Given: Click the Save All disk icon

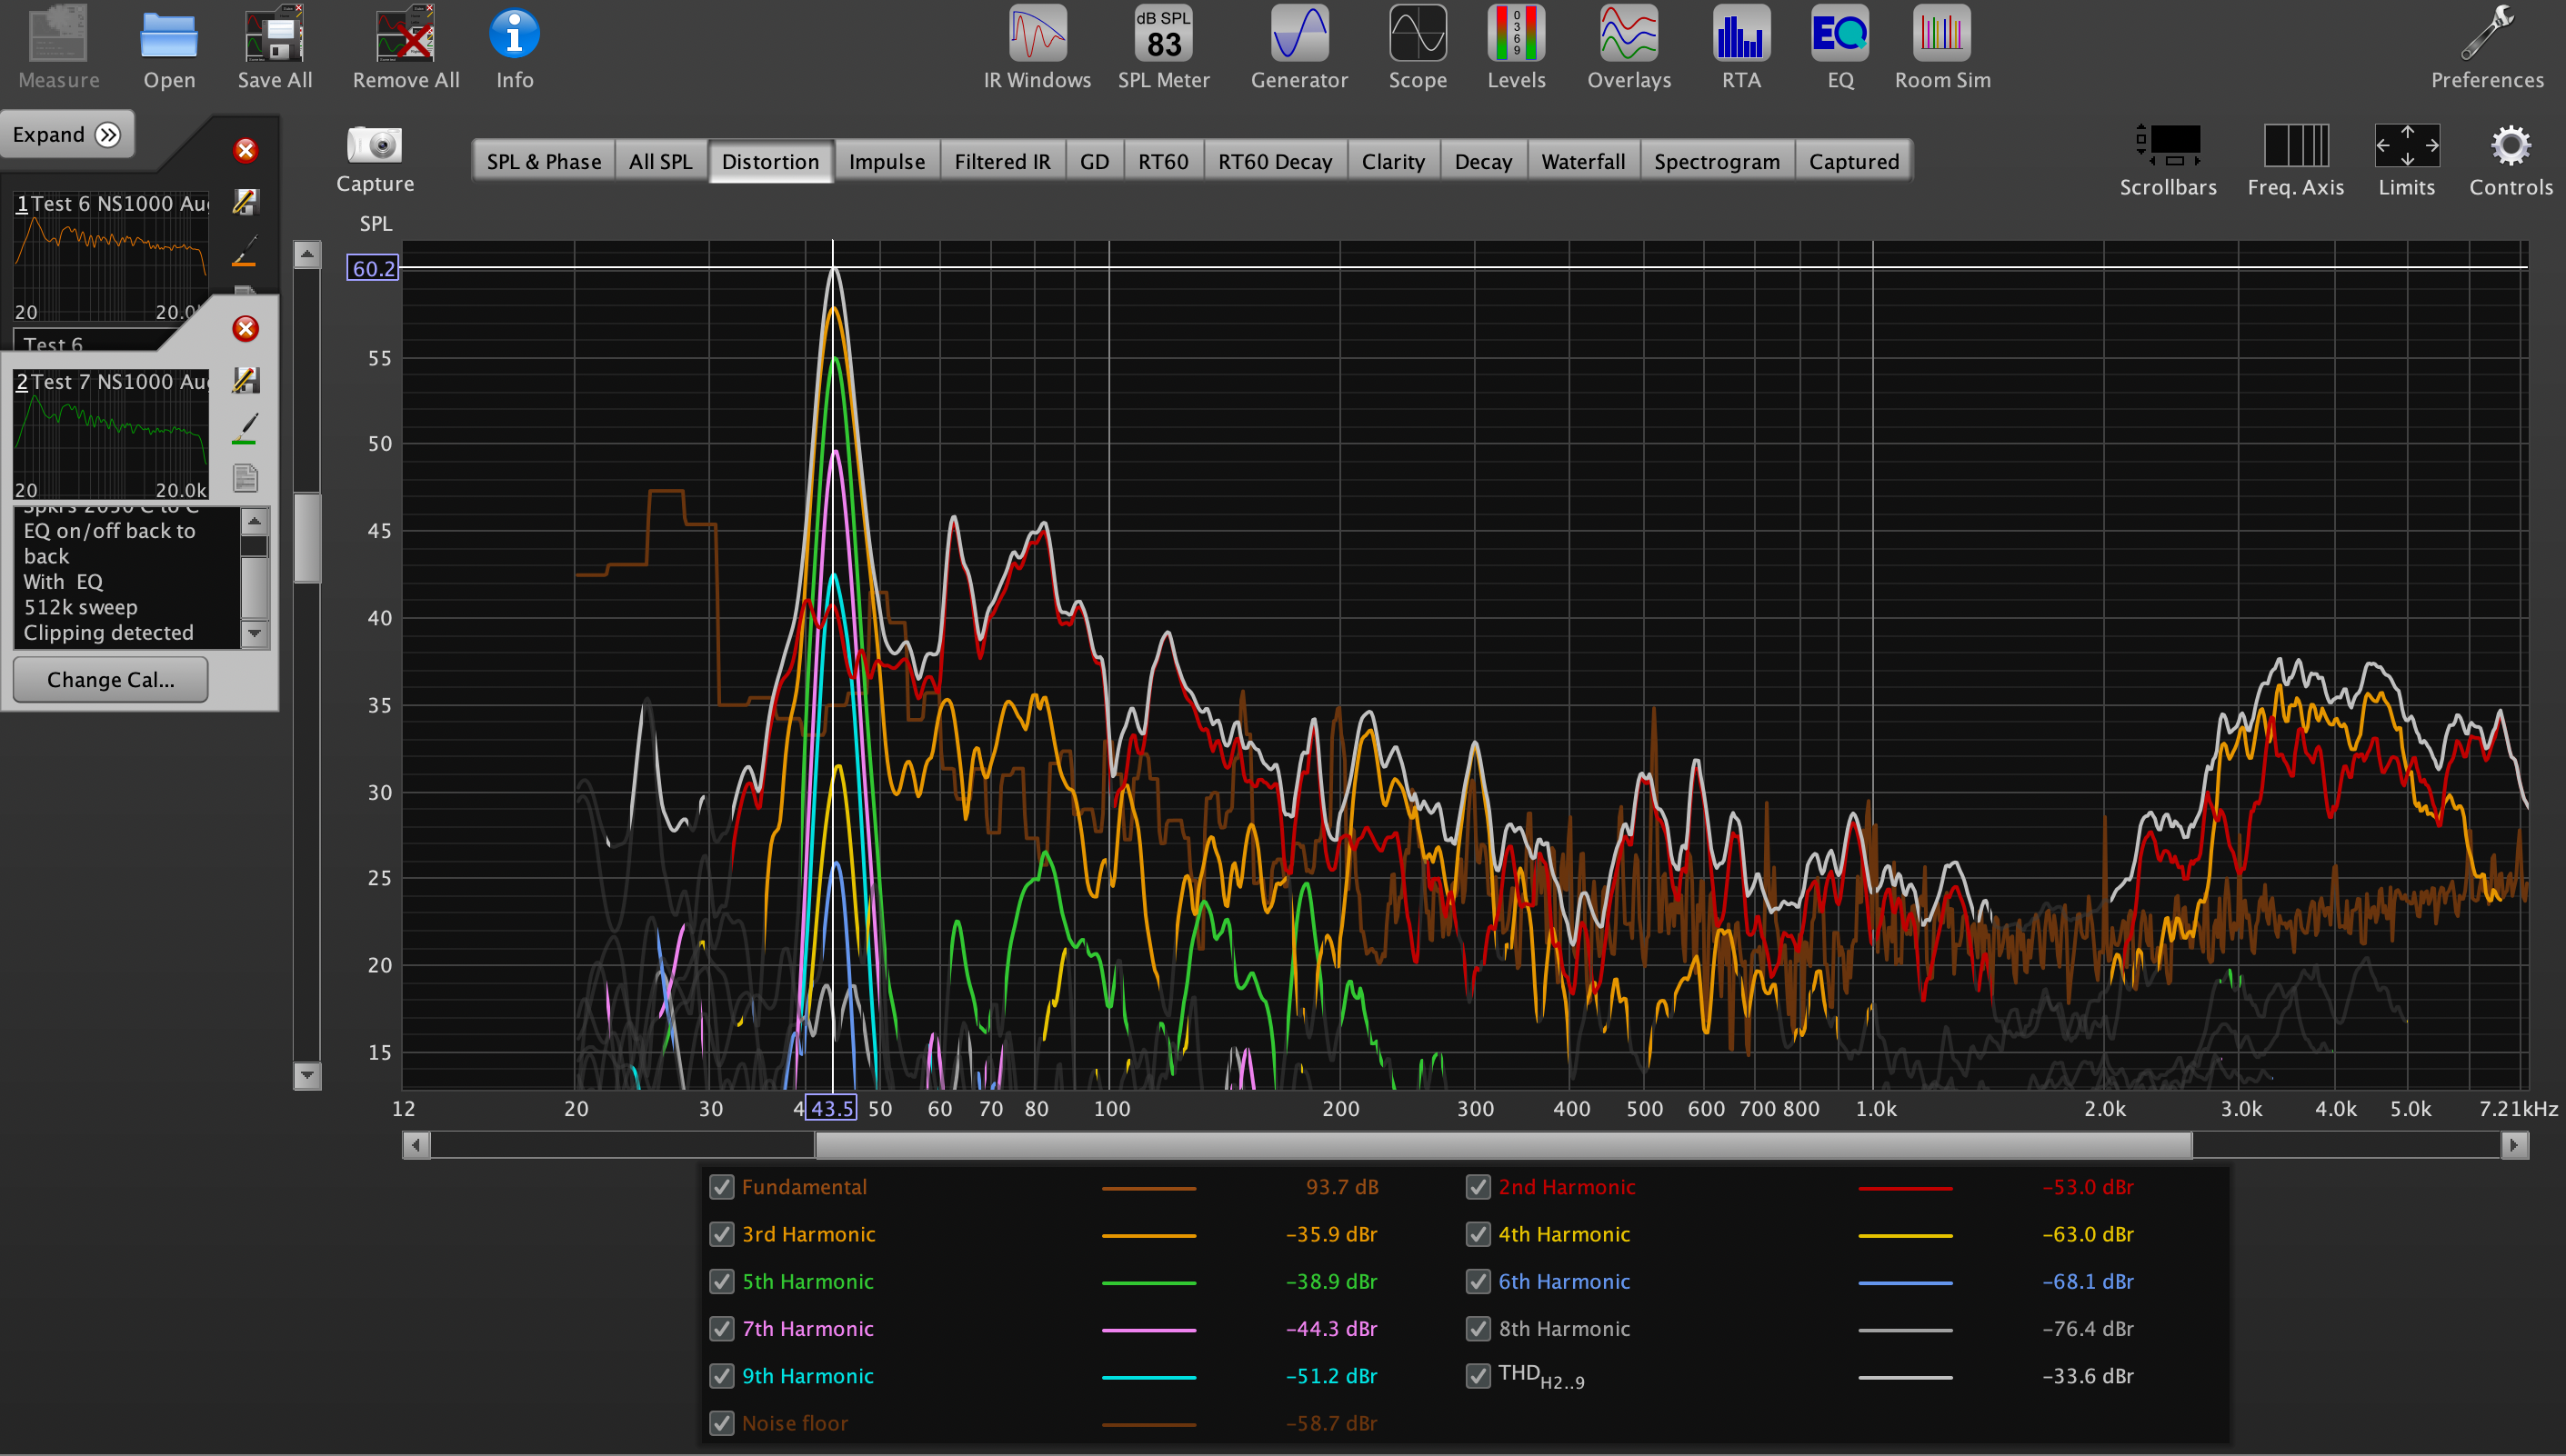Looking at the screenshot, I should (x=274, y=34).
